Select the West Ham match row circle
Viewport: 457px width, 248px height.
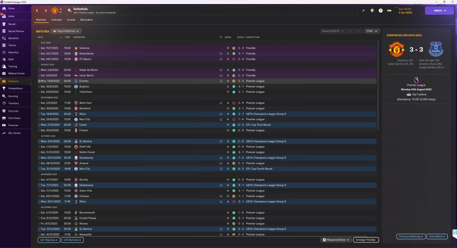39,103
